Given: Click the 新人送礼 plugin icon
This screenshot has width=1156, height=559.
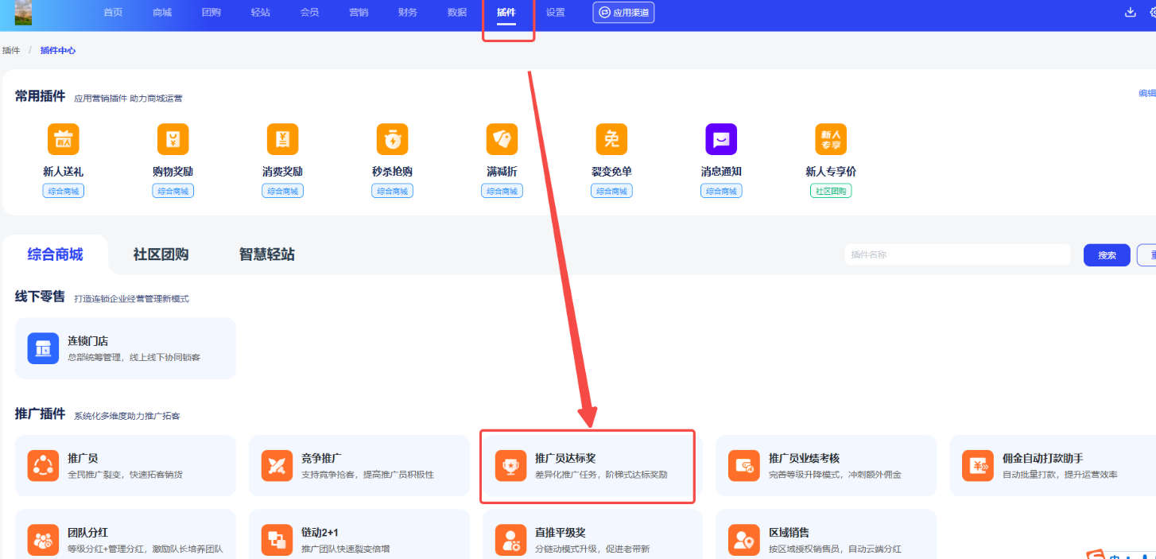Looking at the screenshot, I should [x=63, y=140].
